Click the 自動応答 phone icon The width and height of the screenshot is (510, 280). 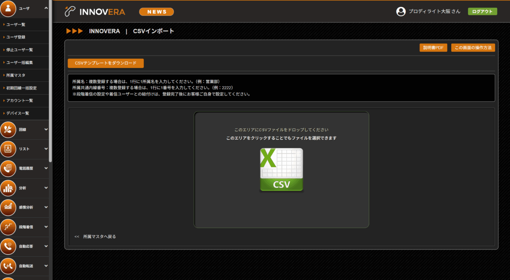tap(8, 246)
